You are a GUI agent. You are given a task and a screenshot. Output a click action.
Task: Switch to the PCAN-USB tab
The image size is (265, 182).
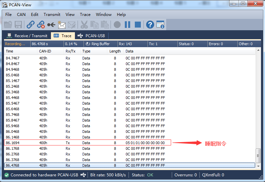[x=91, y=36]
